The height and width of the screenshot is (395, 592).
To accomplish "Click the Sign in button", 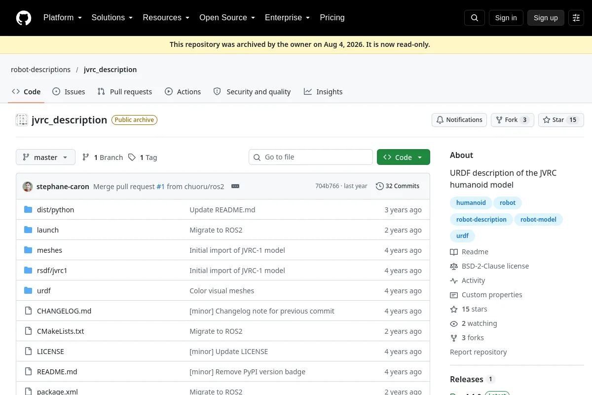I will [x=506, y=18].
